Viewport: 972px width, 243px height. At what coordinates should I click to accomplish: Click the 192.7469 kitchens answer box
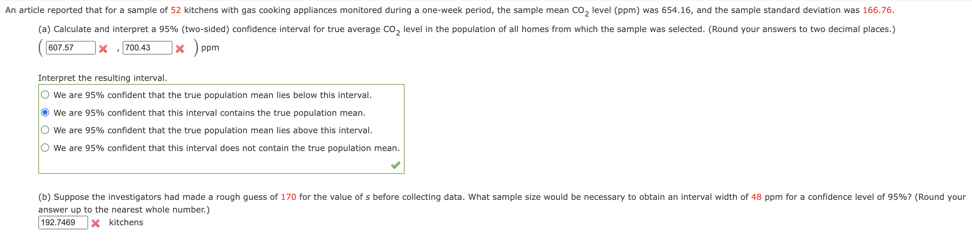[x=63, y=223]
